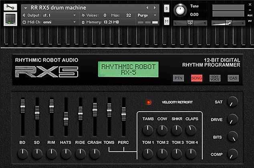The width and height of the screenshot is (254, 168).
Task: Click the BITS knob
Action: click(x=233, y=137)
